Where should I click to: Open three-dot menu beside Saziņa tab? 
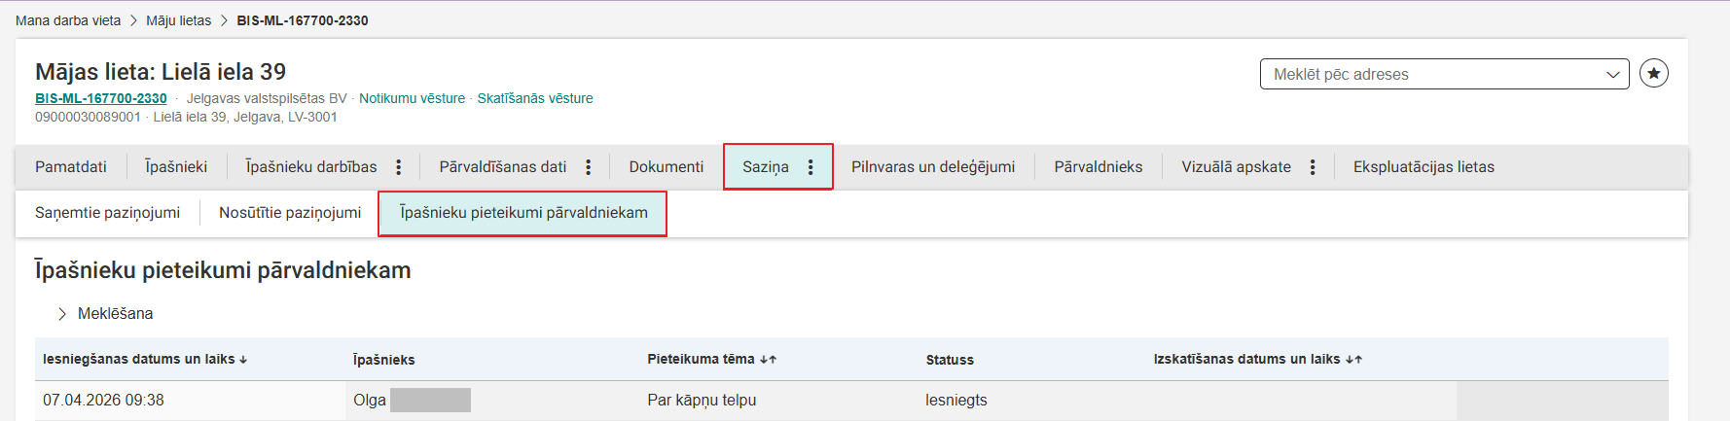(811, 167)
